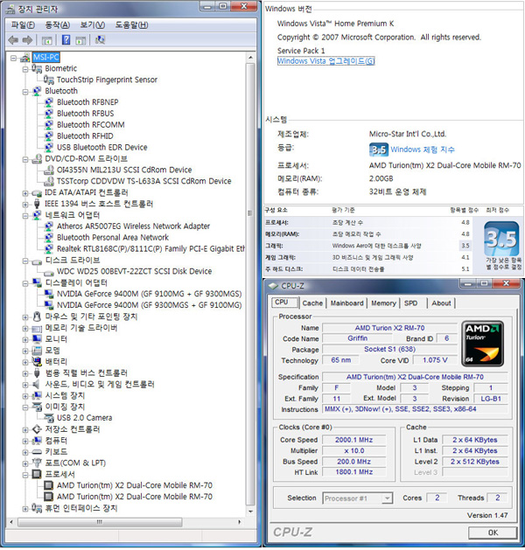Image resolution: width=525 pixels, height=550 pixels.
Task: Click the 프로세서 processor category icon
Action: point(37,474)
